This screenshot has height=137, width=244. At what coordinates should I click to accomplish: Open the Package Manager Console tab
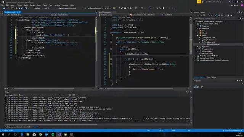[x=14, y=127]
